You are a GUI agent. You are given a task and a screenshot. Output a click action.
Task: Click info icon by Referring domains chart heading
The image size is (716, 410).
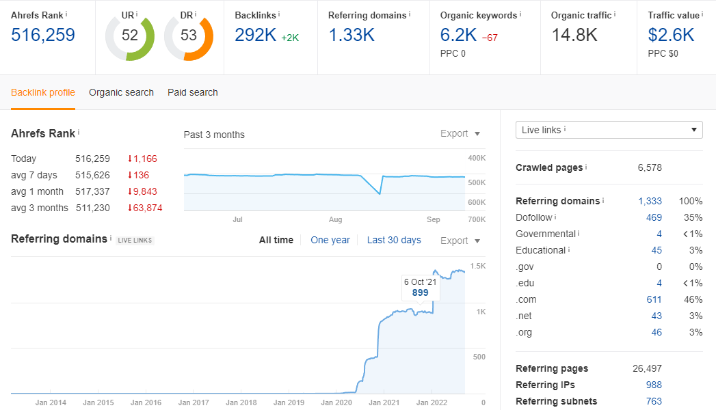coord(111,238)
